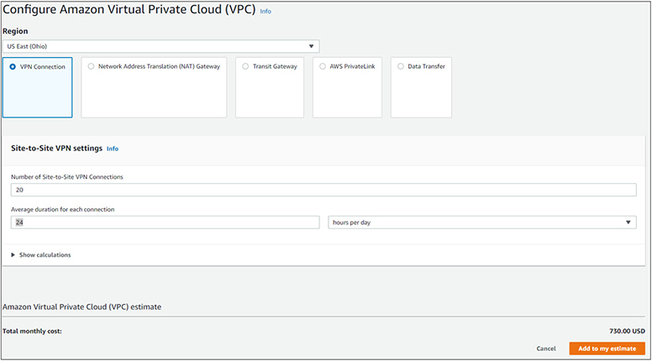Click the 730.00 USD total cost value

click(x=626, y=331)
